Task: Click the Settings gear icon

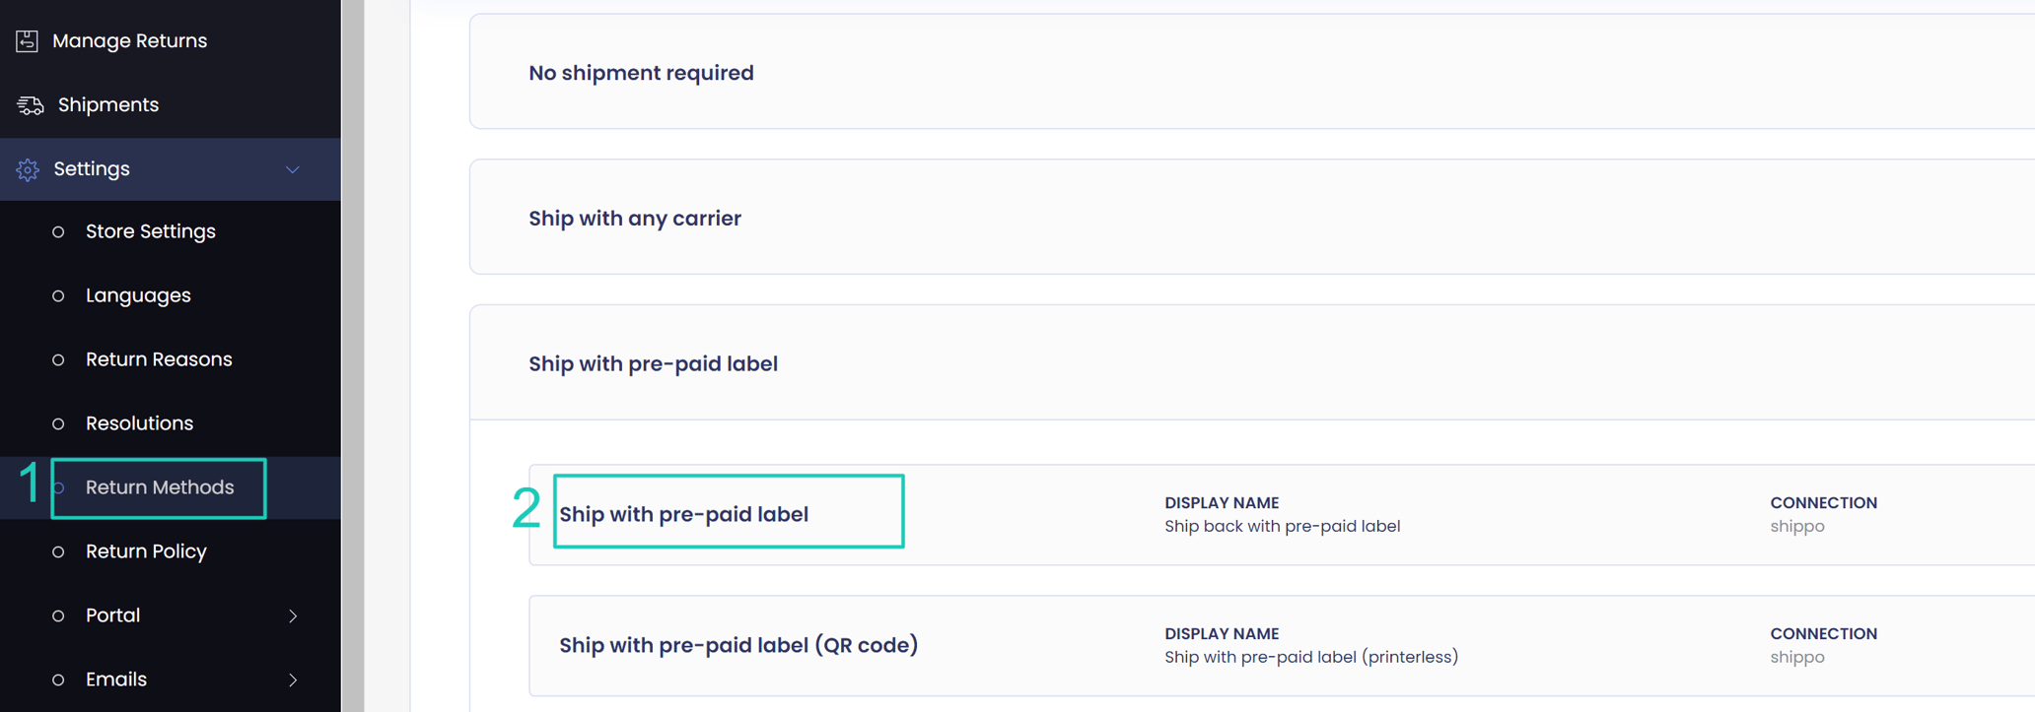Action: pos(27,168)
